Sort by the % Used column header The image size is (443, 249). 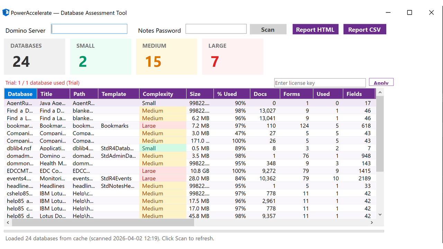coord(232,94)
